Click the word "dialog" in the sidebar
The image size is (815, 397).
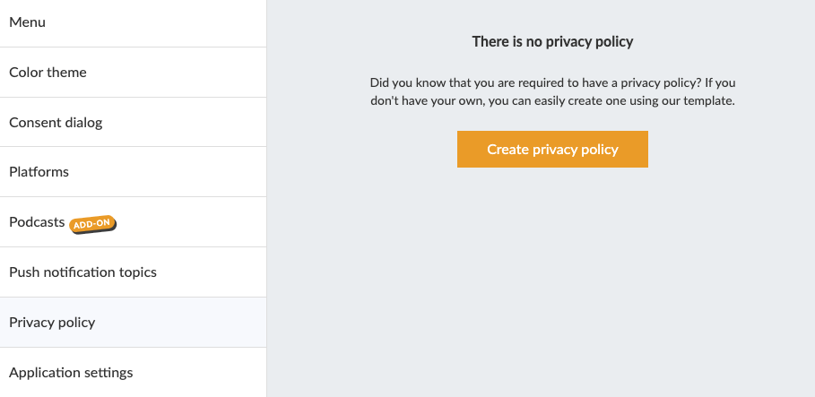[83, 122]
